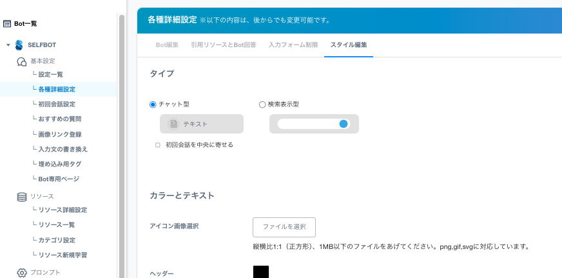Open the black ヘッダー color swatch
This screenshot has height=278, width=562.
pos(261,272)
